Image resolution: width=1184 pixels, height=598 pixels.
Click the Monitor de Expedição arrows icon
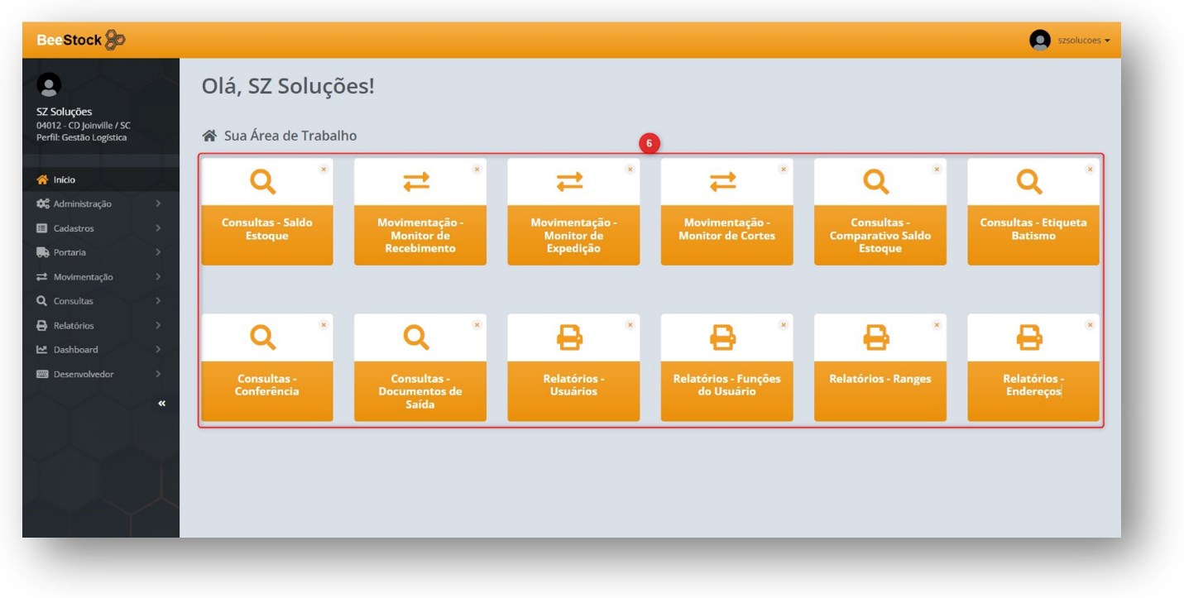[569, 182]
